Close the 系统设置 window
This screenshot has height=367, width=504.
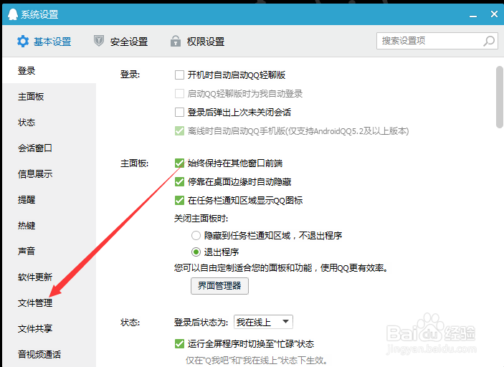tap(495, 14)
